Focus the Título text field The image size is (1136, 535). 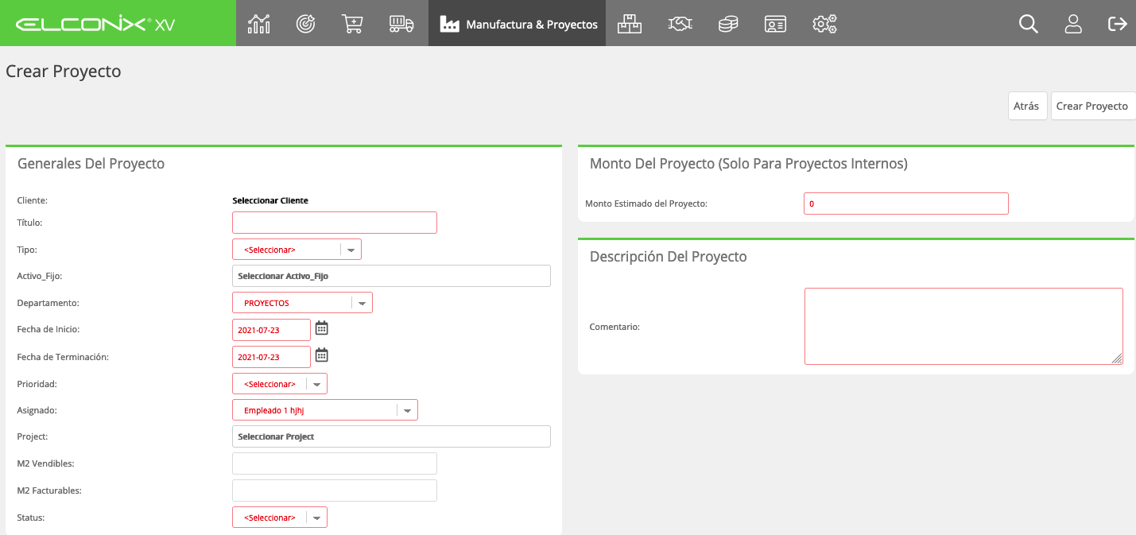coord(335,223)
